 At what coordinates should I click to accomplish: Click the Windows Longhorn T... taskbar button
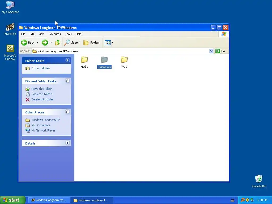[92, 200]
